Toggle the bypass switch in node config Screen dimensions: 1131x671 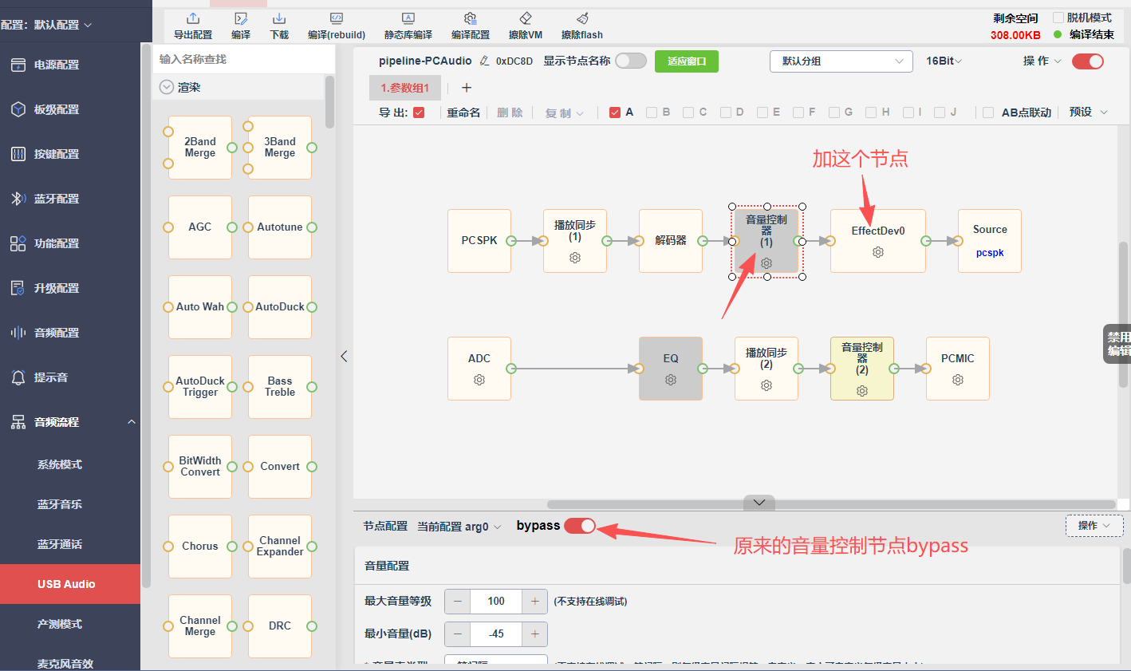pyautogui.click(x=580, y=526)
